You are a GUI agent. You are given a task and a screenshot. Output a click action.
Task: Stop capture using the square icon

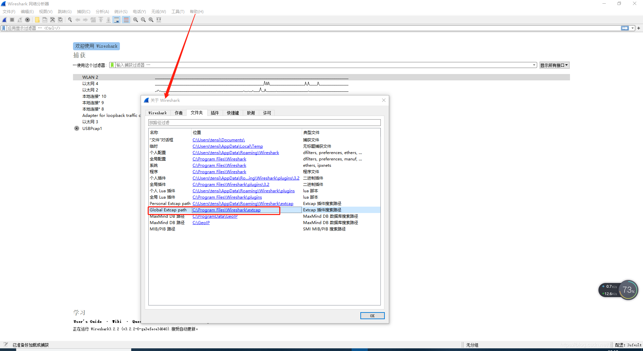tap(12, 20)
